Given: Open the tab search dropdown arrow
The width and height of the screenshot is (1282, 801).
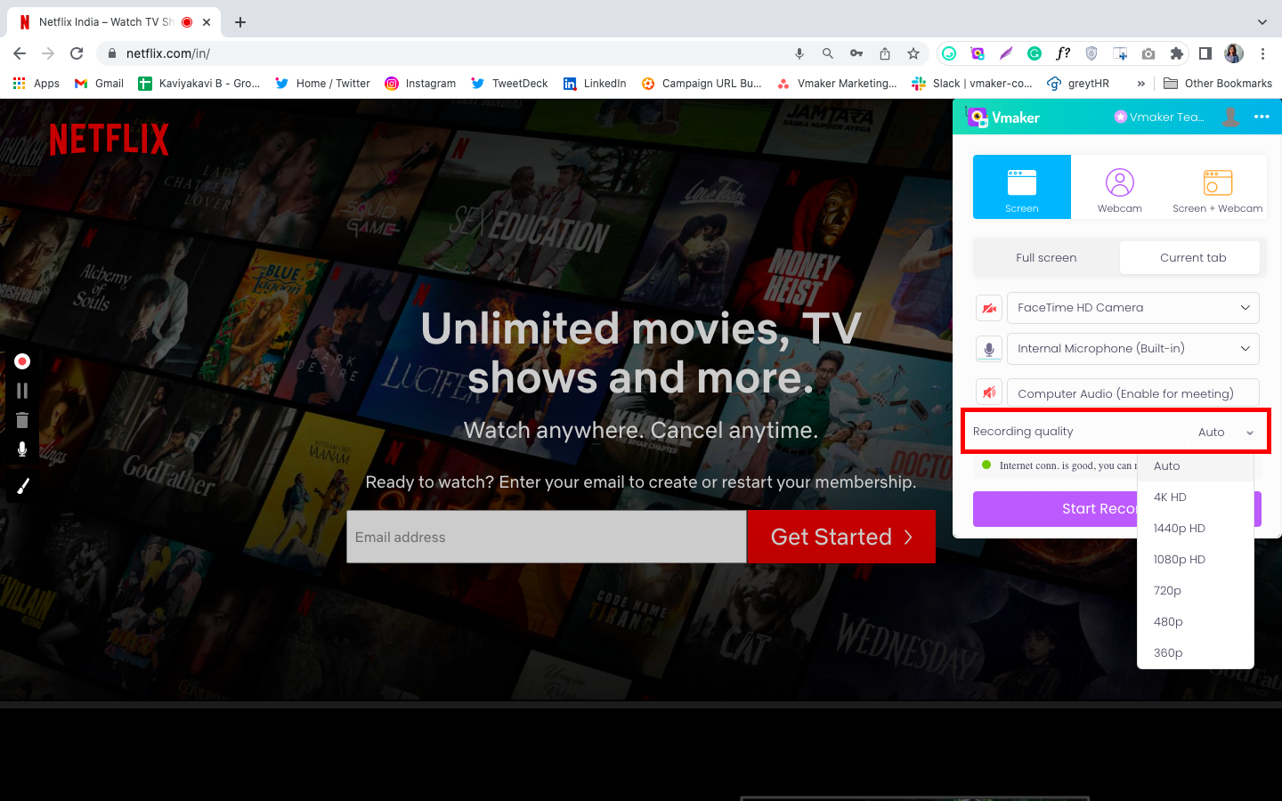Looking at the screenshot, I should pyautogui.click(x=1262, y=22).
